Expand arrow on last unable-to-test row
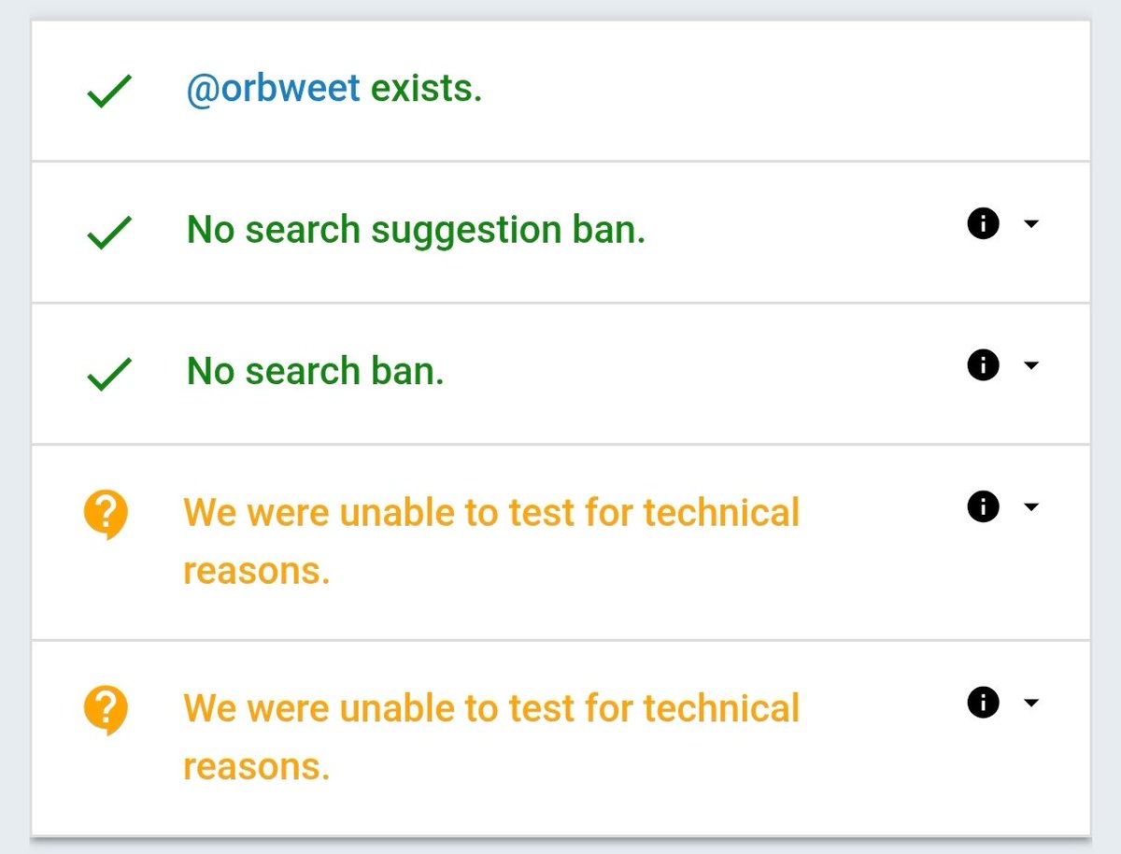This screenshot has height=854, width=1121. 1031,703
